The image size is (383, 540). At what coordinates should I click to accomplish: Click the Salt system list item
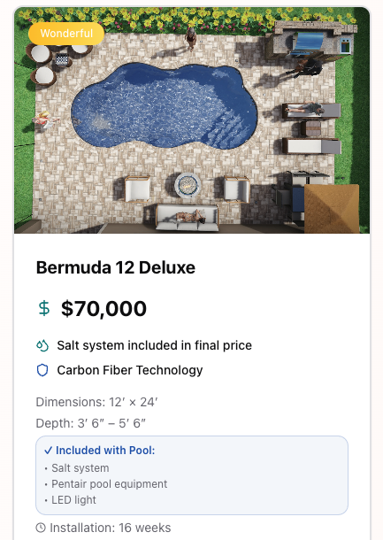pos(80,468)
